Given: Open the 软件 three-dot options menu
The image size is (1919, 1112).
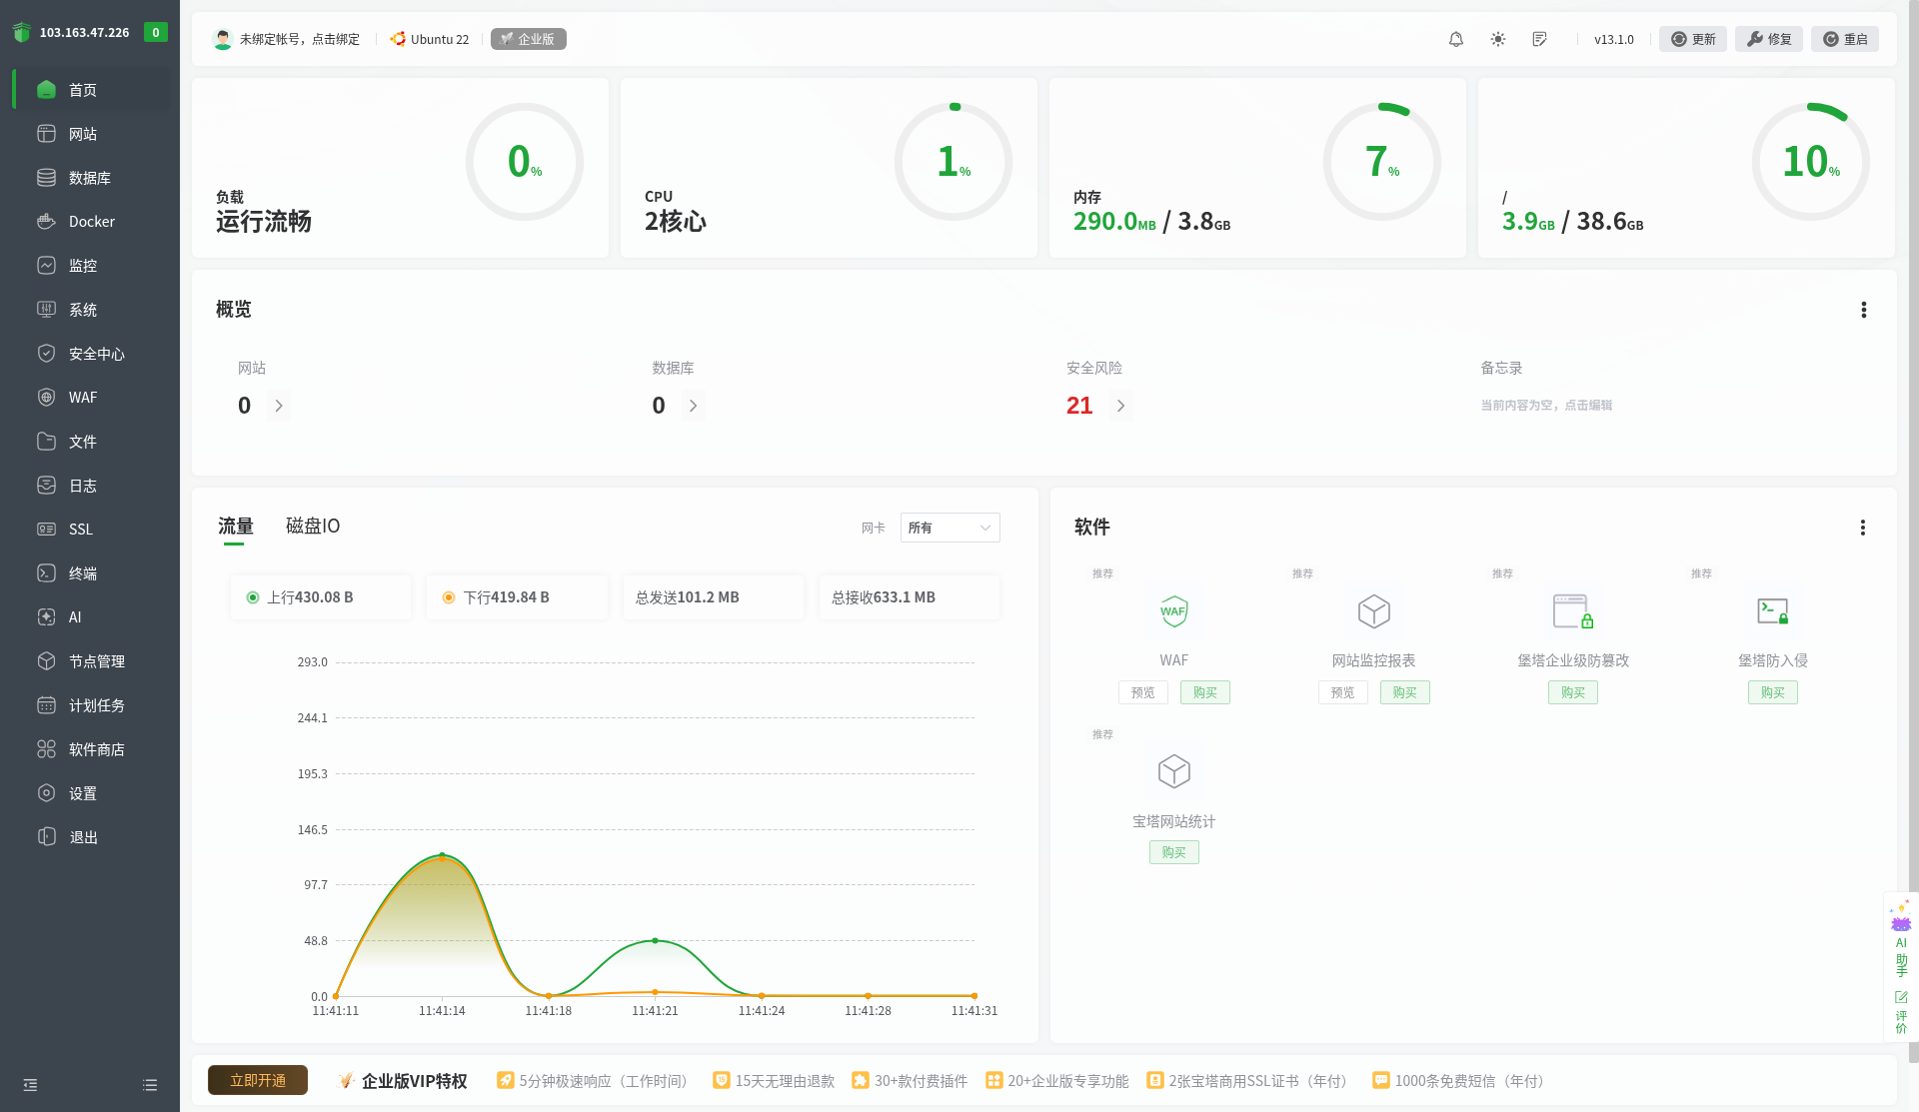Looking at the screenshot, I should point(1862,528).
